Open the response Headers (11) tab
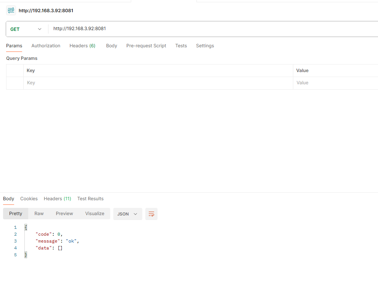Screen dimensions: 378x283 point(57,199)
